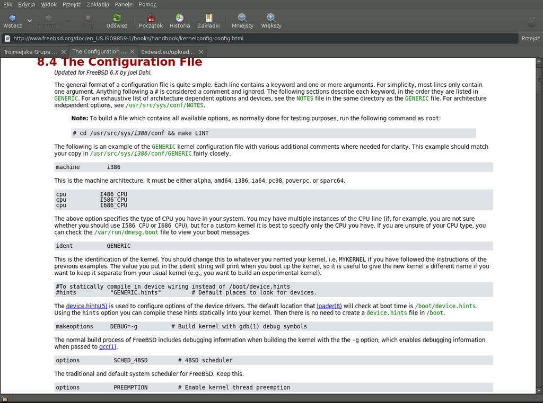This screenshot has height=403, width=543.
Task: Click the 'Updated for FreeBSD 6.X by Joel Dahl.' line
Action: (x=103, y=73)
